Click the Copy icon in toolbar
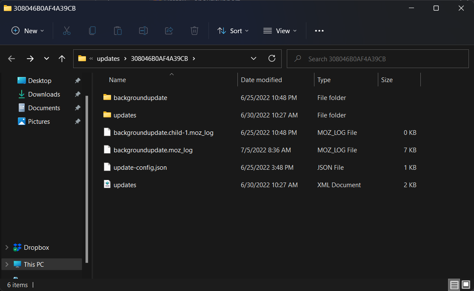 tap(92, 31)
